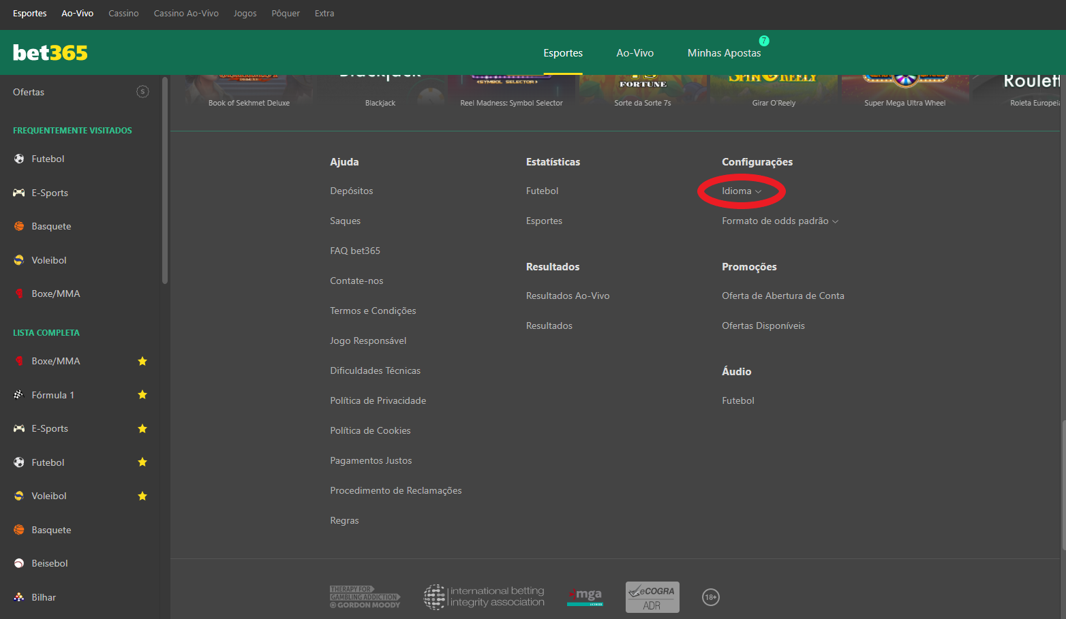Click Boxe/MMA glove icon in Lista Completa
1066x619 pixels.
pos(19,361)
